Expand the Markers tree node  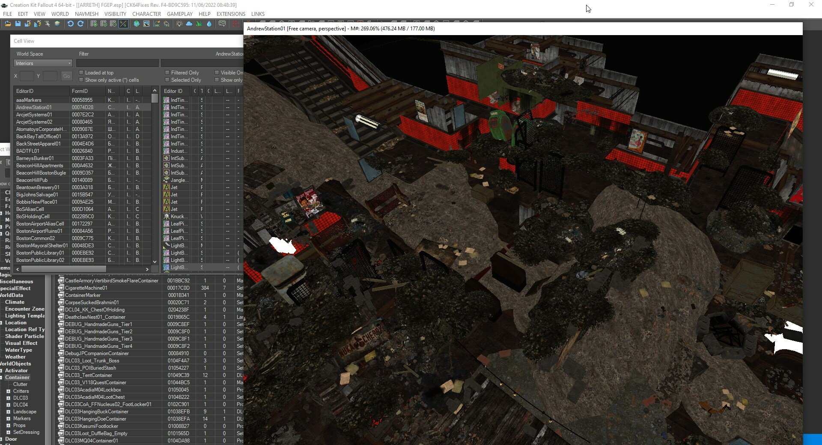[x=8, y=418]
